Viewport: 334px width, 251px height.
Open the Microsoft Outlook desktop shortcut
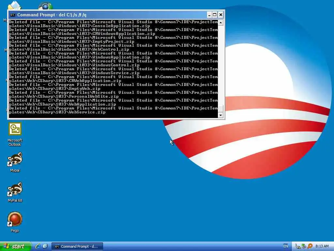(x=15, y=134)
